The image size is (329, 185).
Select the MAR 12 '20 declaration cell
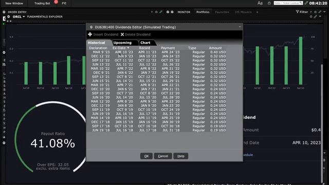click(x=100, y=101)
